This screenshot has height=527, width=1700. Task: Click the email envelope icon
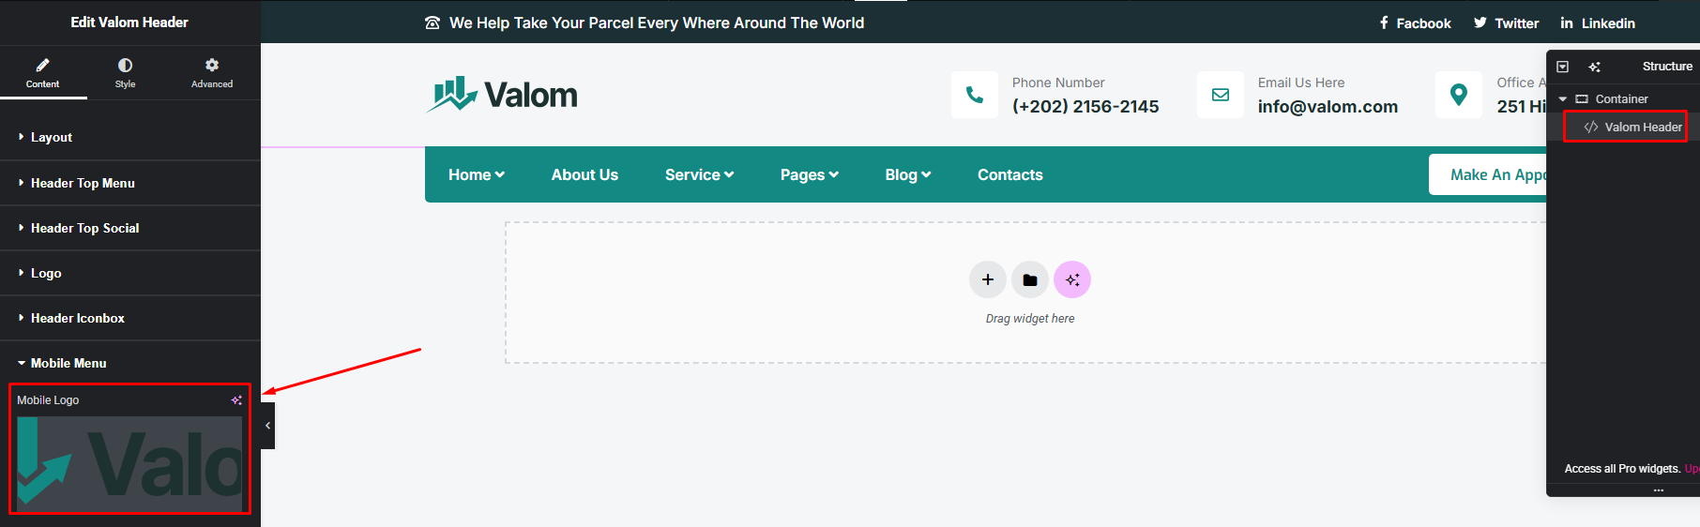pos(1220,95)
